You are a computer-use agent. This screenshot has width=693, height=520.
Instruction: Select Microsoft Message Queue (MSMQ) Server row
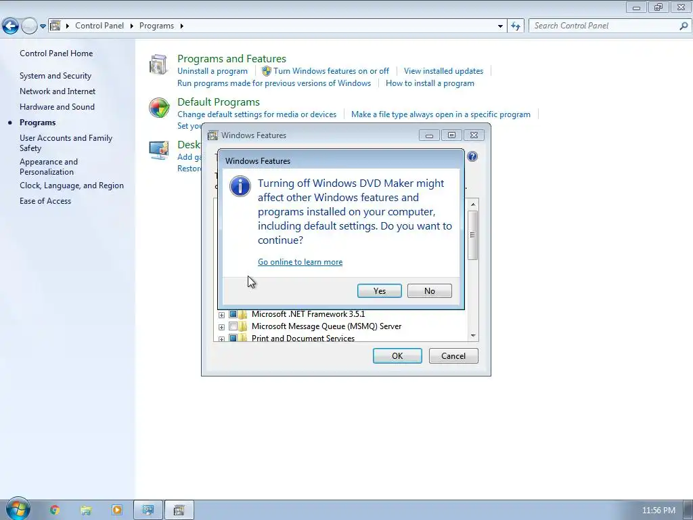326,326
